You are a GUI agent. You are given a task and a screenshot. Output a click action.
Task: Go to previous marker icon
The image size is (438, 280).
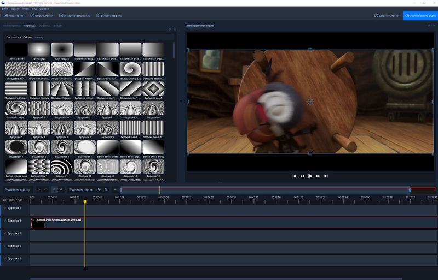99,189
